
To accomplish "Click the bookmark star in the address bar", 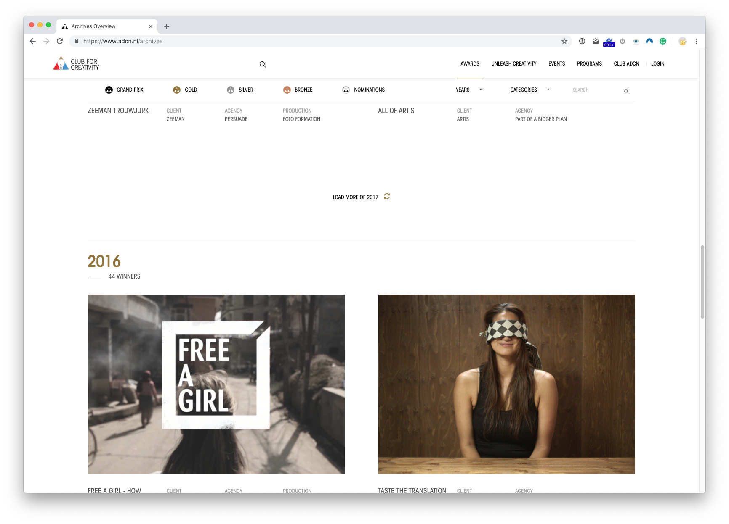I will click(564, 41).
